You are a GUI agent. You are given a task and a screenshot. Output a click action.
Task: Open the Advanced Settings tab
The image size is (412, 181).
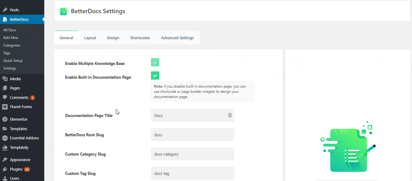click(x=177, y=38)
